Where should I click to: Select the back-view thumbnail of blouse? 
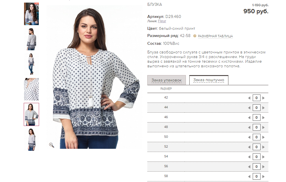pos(31,39)
